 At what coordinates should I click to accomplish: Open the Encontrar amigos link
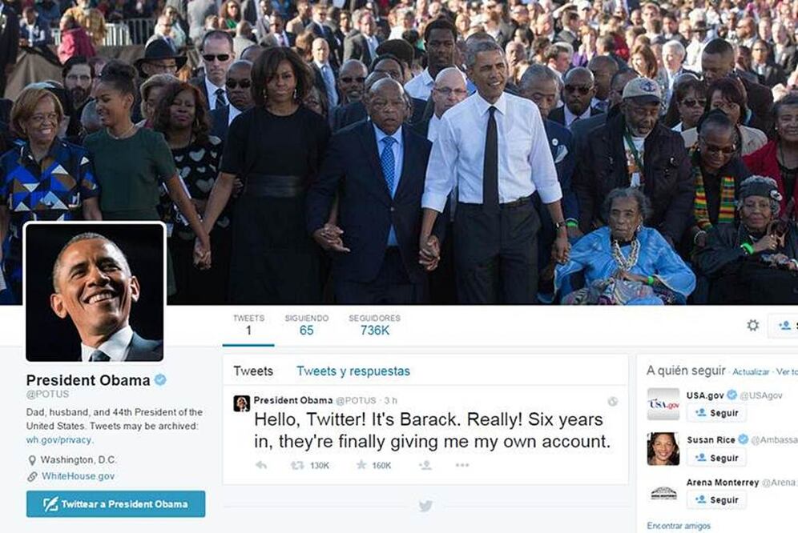click(x=679, y=526)
